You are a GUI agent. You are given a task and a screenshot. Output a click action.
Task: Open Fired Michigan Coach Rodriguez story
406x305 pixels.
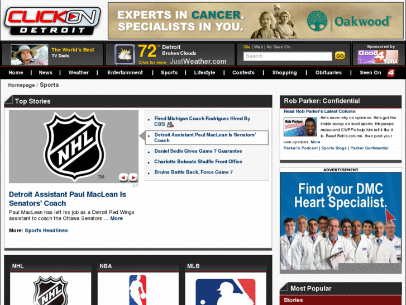202,121
